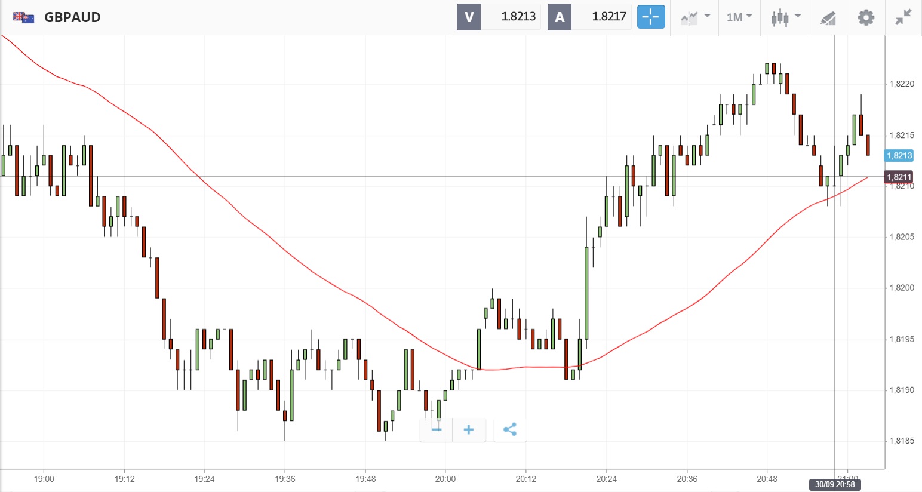Screen dimensions: 922x492
Task: Open chart settings gear
Action: 866,17
